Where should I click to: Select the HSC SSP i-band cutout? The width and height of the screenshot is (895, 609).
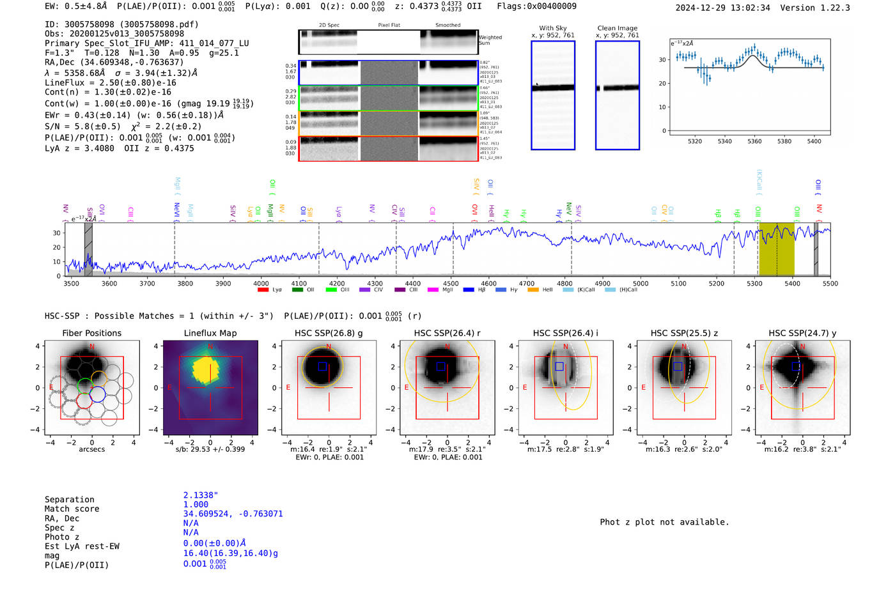tap(565, 387)
